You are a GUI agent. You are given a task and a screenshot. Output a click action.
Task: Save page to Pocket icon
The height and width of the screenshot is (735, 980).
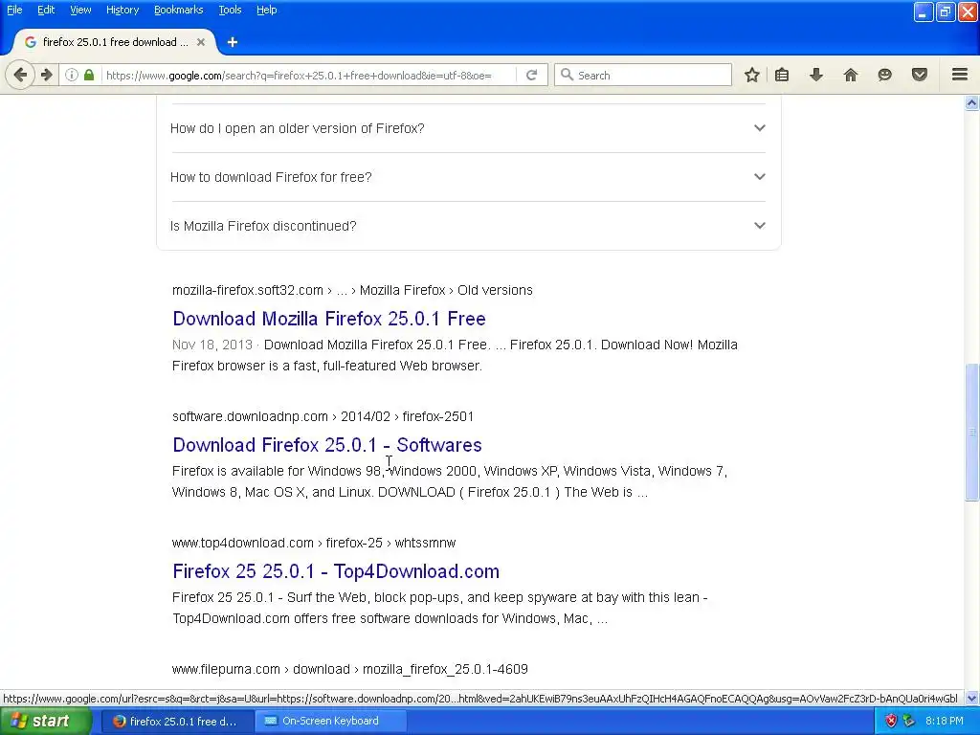(920, 75)
